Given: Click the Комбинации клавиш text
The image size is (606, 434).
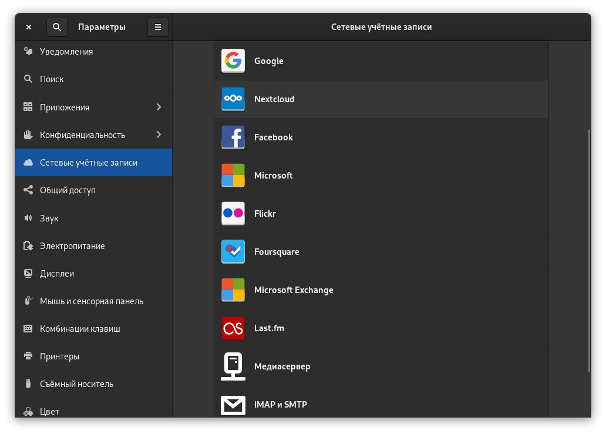Looking at the screenshot, I should 80,329.
